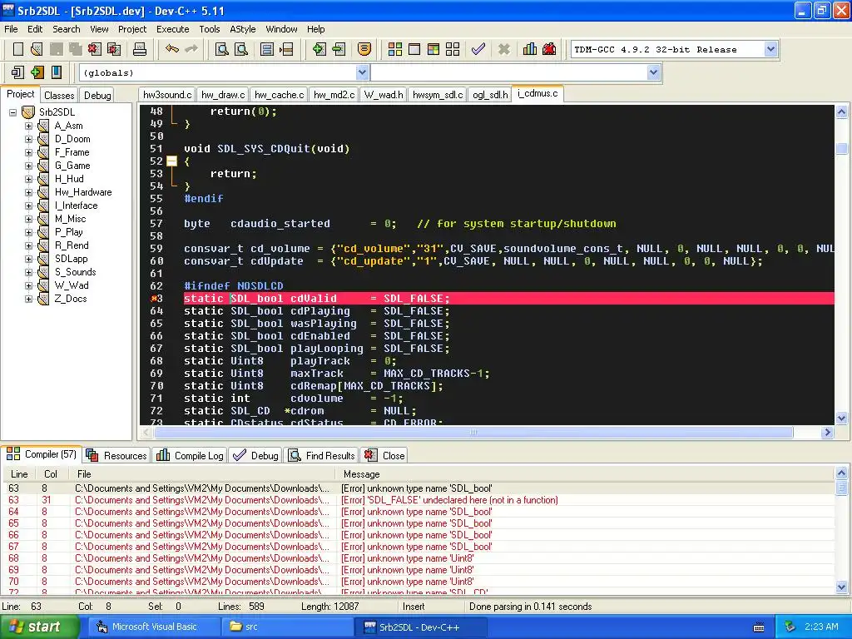Viewport: 852px width, 639px height.
Task: Collapse the Srb2SDL project root node
Action: [13, 112]
